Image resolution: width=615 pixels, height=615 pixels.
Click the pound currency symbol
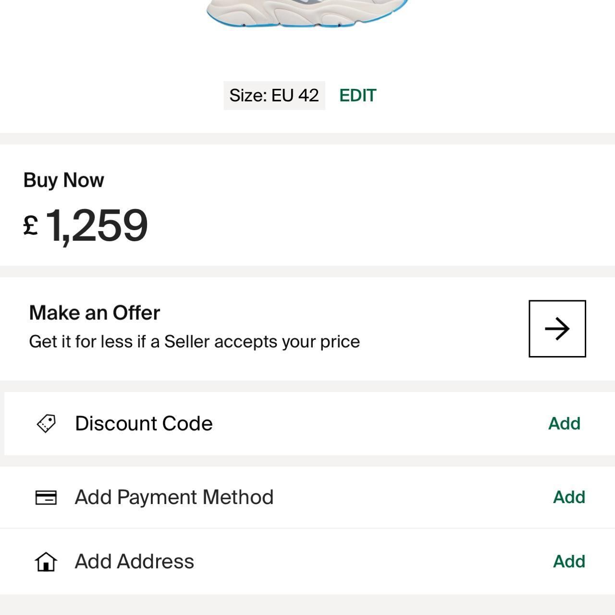31,225
